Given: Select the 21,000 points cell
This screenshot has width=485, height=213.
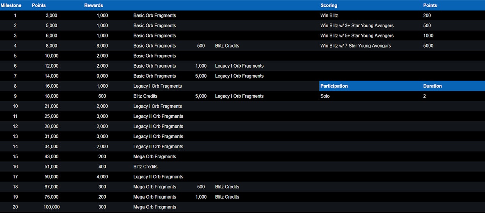Looking at the screenshot, I should [x=52, y=106].
